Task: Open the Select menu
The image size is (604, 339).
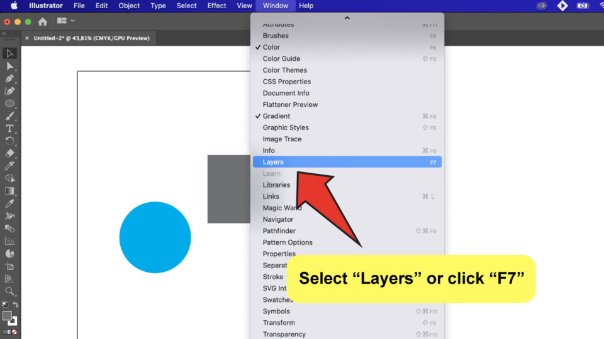Action: coord(186,6)
